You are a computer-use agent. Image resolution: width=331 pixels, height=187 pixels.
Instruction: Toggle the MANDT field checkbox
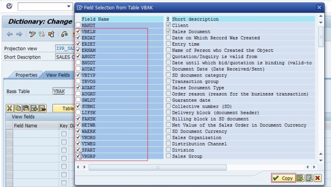coord(78,25)
